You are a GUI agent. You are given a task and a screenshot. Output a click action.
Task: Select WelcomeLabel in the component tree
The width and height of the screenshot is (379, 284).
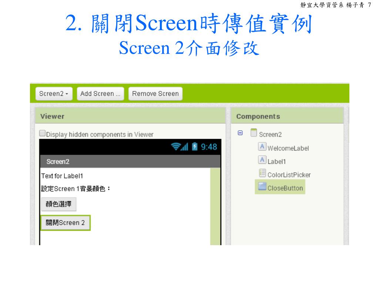pos(288,148)
